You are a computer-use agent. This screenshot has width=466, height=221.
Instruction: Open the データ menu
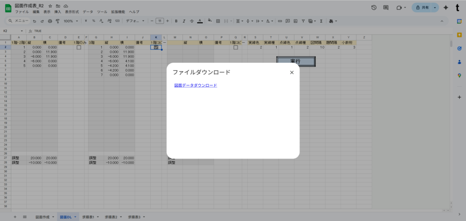[x=88, y=12]
